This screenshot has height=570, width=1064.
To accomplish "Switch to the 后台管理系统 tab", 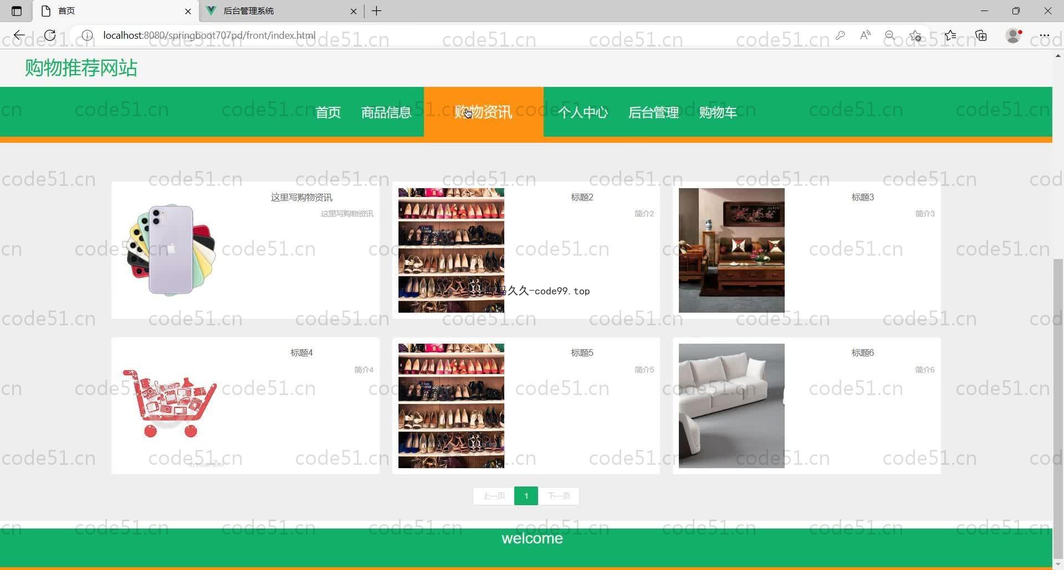I will (277, 11).
